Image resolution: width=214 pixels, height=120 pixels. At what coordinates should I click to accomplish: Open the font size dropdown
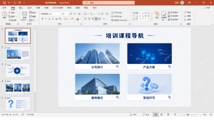click(68, 14)
